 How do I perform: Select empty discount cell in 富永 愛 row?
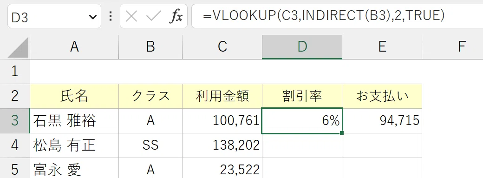point(302,168)
